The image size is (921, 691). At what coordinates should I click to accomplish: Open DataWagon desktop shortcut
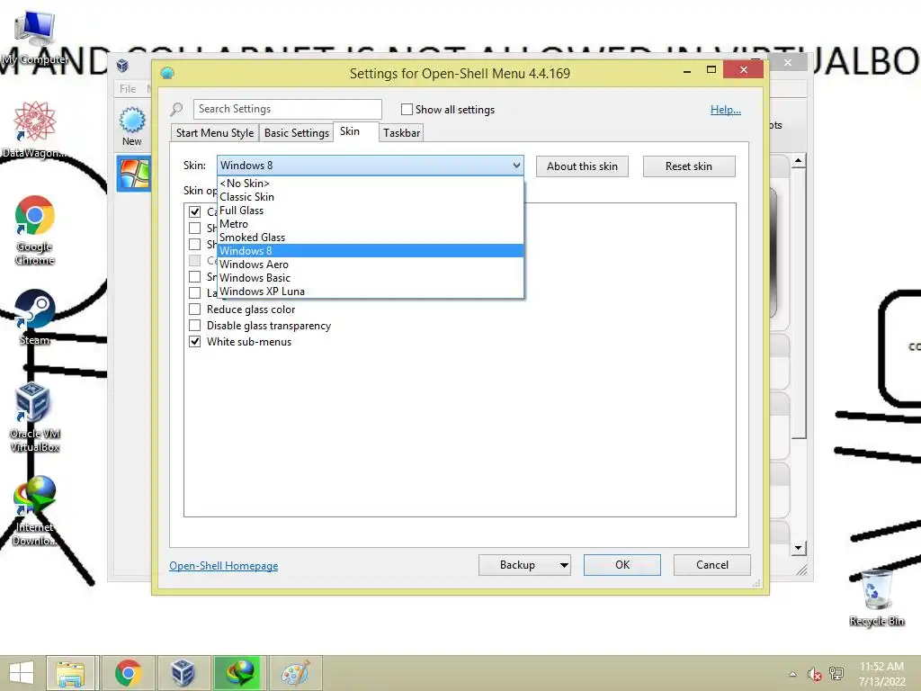click(x=35, y=130)
